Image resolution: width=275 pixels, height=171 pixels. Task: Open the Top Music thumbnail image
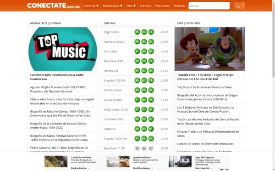(x=63, y=49)
